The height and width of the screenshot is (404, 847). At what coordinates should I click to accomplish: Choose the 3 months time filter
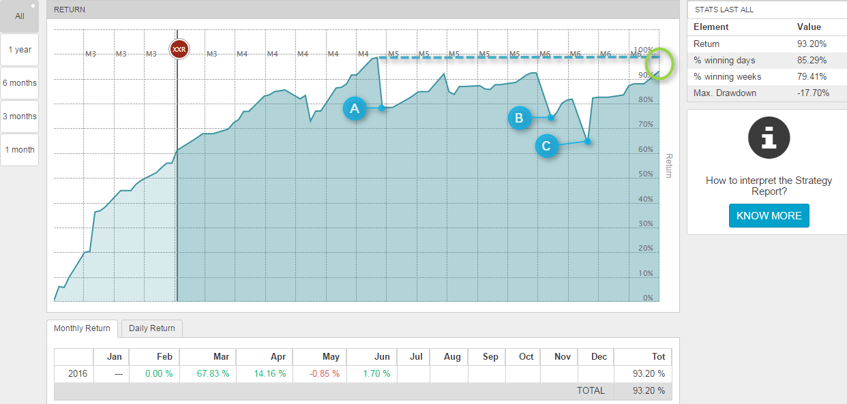[x=20, y=116]
